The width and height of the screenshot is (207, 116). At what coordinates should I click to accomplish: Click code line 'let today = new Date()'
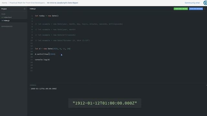[47, 16]
